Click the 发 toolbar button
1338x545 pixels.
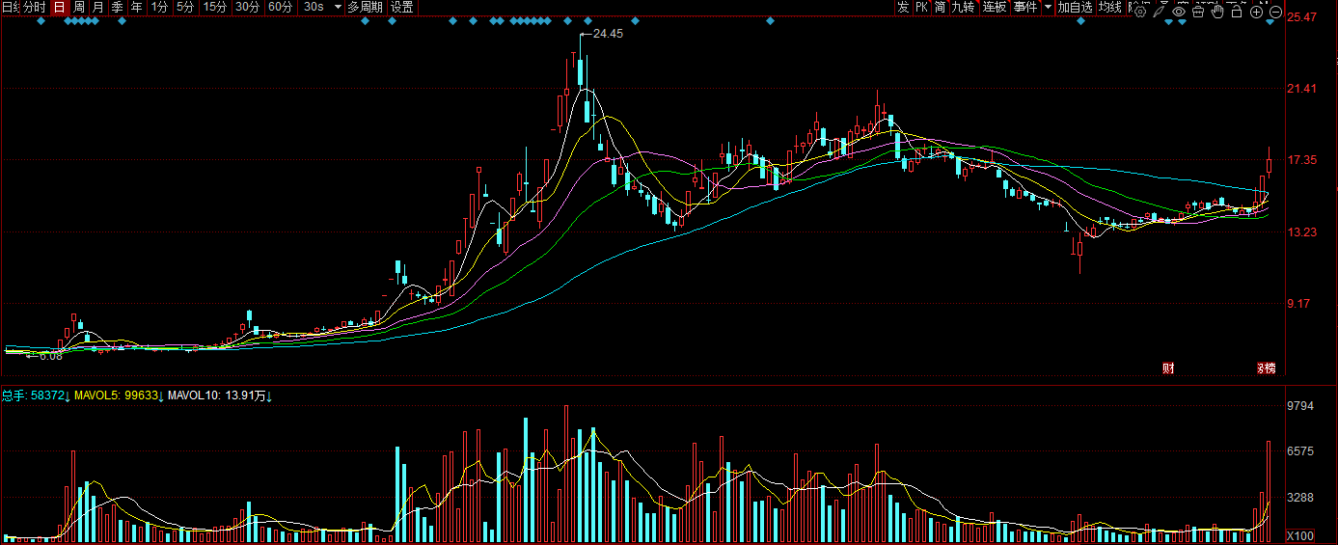[903, 7]
